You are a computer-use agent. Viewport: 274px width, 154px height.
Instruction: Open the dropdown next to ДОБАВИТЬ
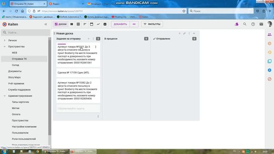tap(134, 24)
